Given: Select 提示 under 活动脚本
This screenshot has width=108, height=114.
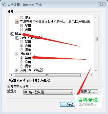Looking at the screenshot, I should pyautogui.click(x=21, y=66).
